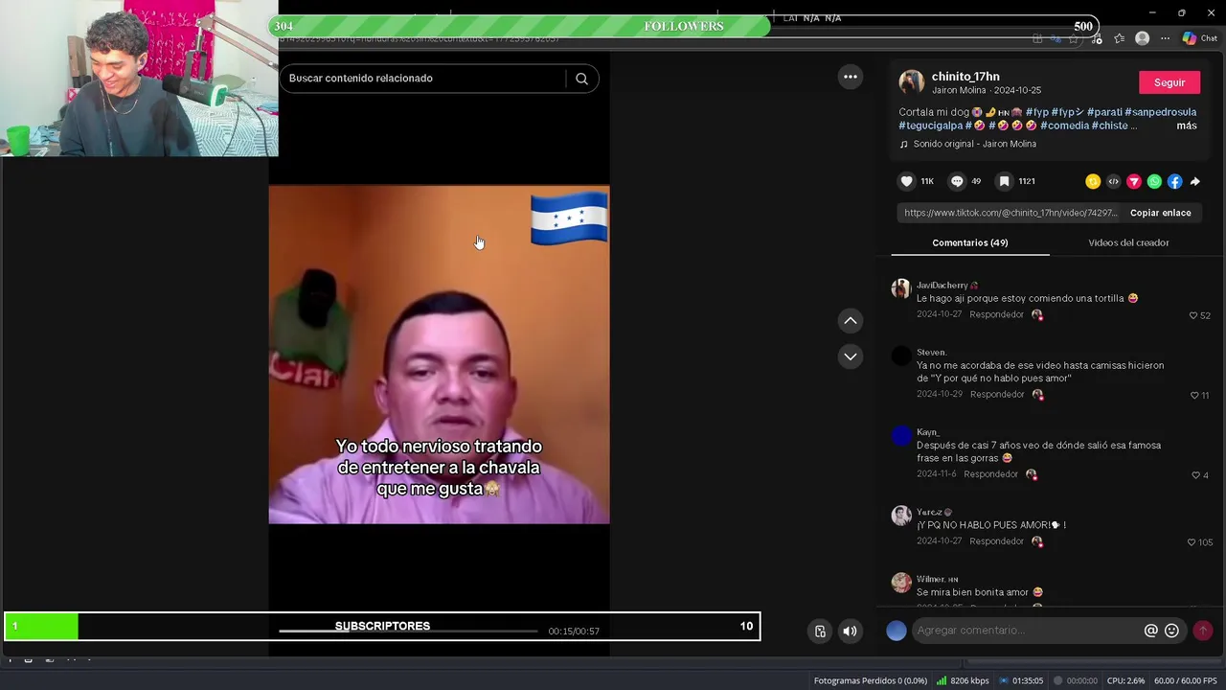The image size is (1226, 690).
Task: Switch to the Comentarios (49) tab
Action: (969, 242)
